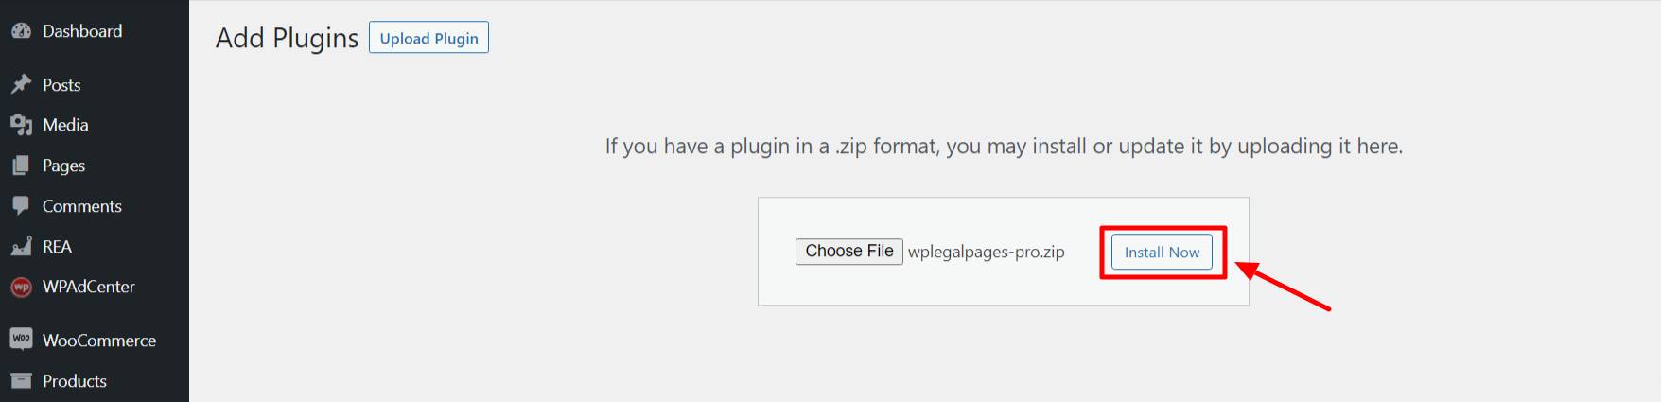The height and width of the screenshot is (402, 1661).
Task: Click the REA chart icon
Action: (21, 247)
